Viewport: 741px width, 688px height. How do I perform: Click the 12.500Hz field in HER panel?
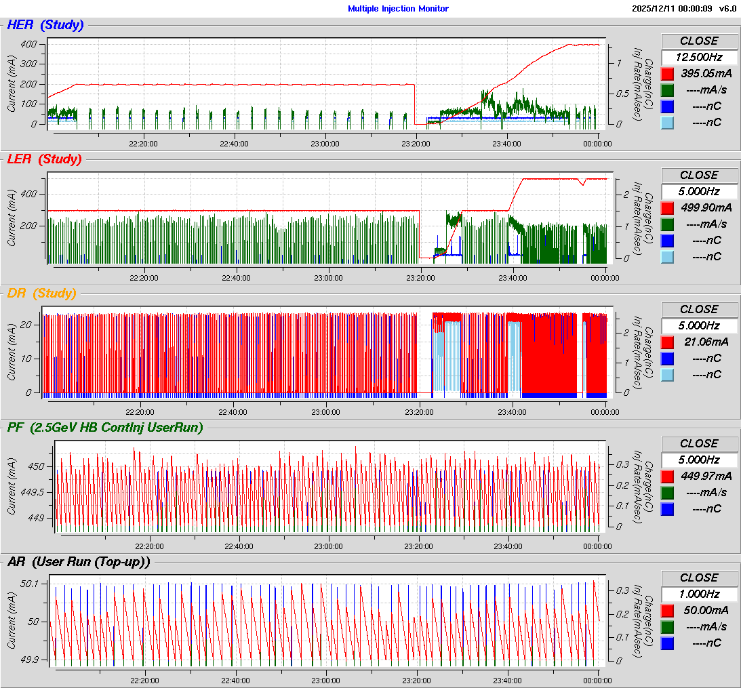(699, 58)
